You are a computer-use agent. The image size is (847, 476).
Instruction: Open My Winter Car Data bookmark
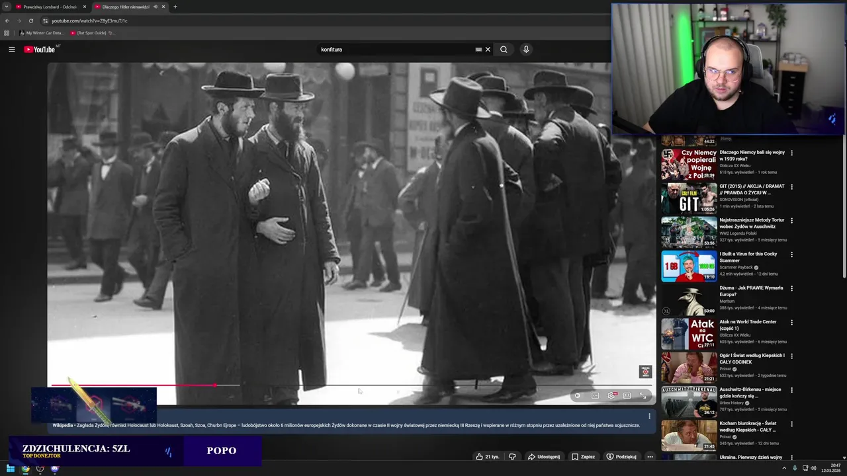pos(42,33)
